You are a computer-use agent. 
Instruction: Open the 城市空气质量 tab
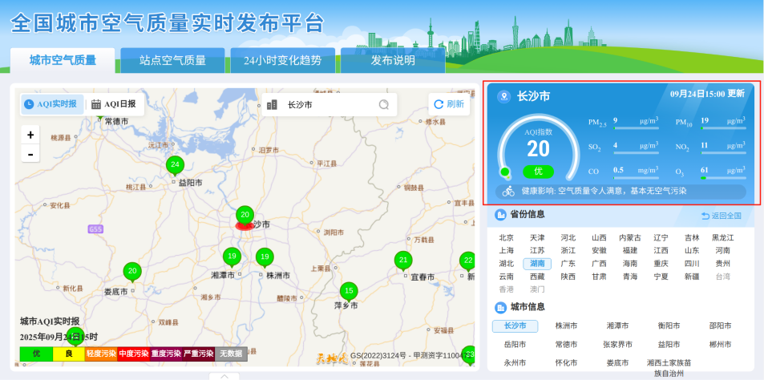(x=63, y=60)
